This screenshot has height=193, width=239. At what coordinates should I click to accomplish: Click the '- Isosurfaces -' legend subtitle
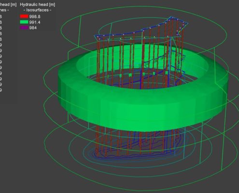38,10
